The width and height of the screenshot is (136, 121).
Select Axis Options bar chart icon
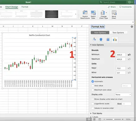point(115,39)
